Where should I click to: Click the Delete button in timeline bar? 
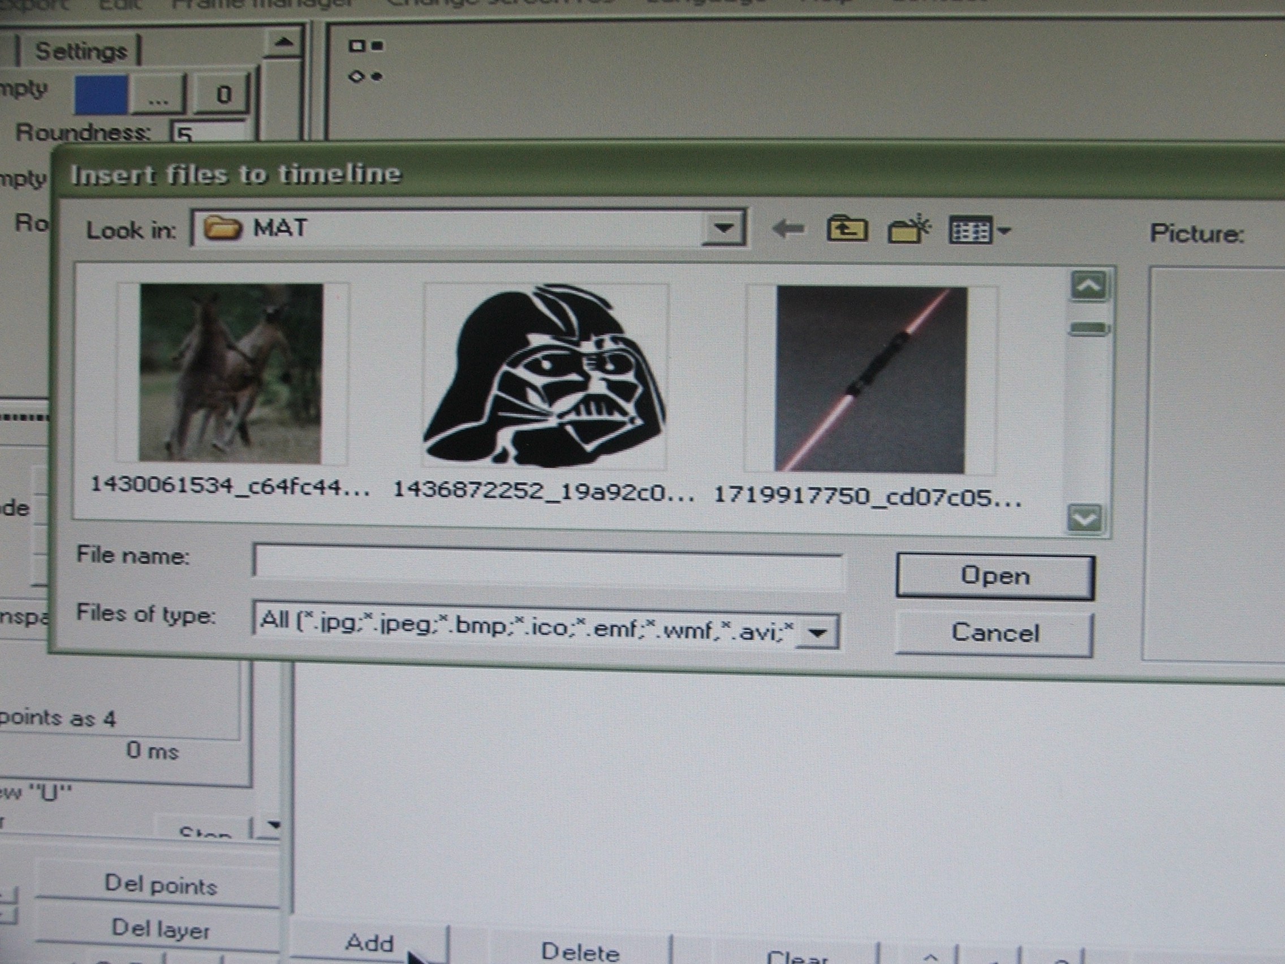point(580,950)
